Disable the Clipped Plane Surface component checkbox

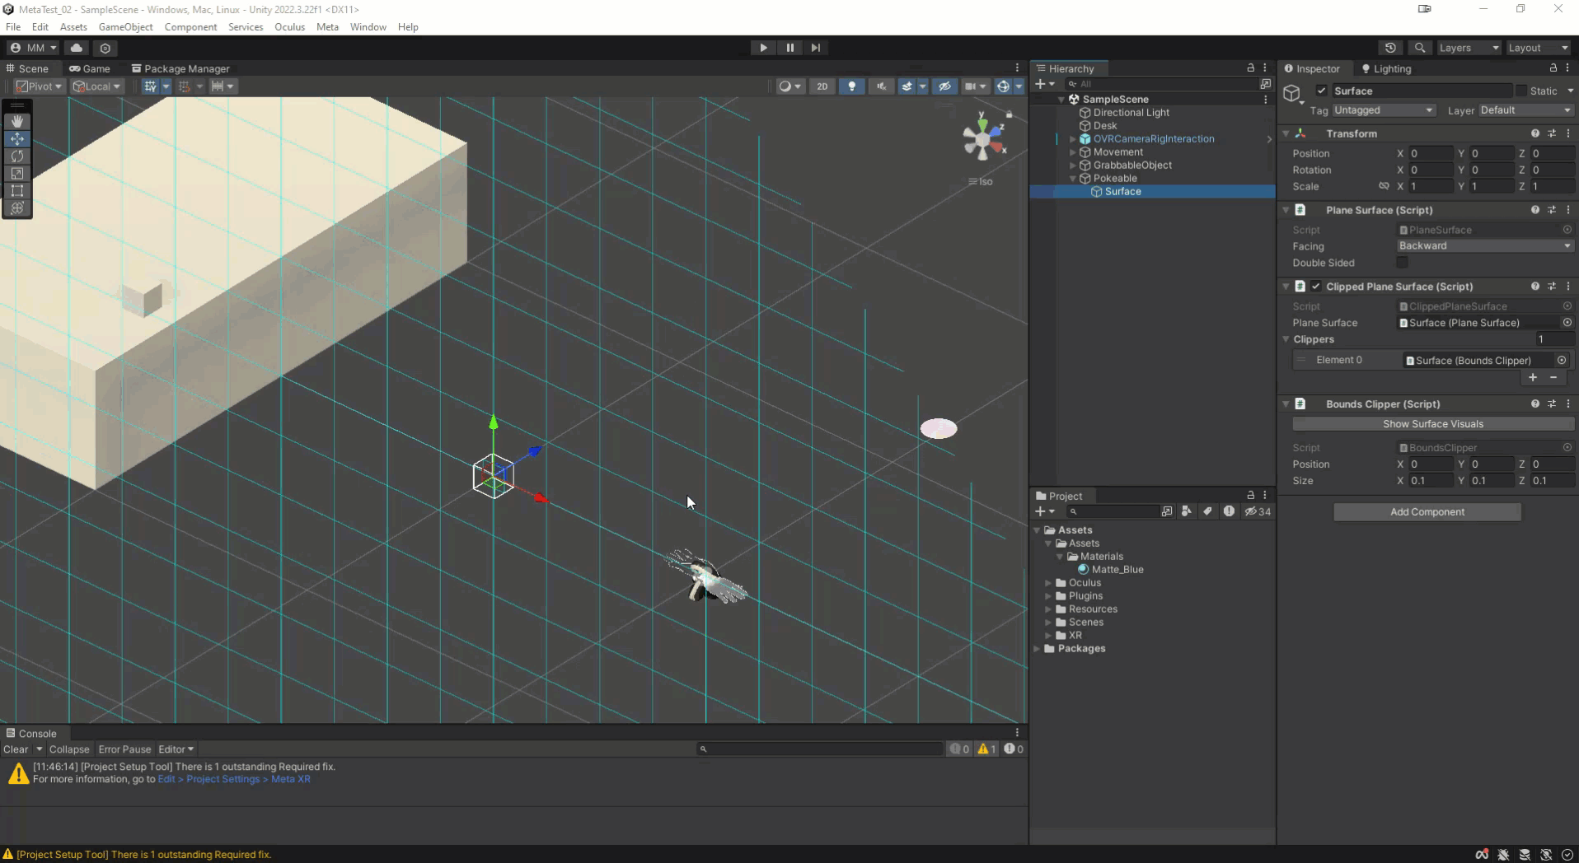pyautogui.click(x=1316, y=287)
